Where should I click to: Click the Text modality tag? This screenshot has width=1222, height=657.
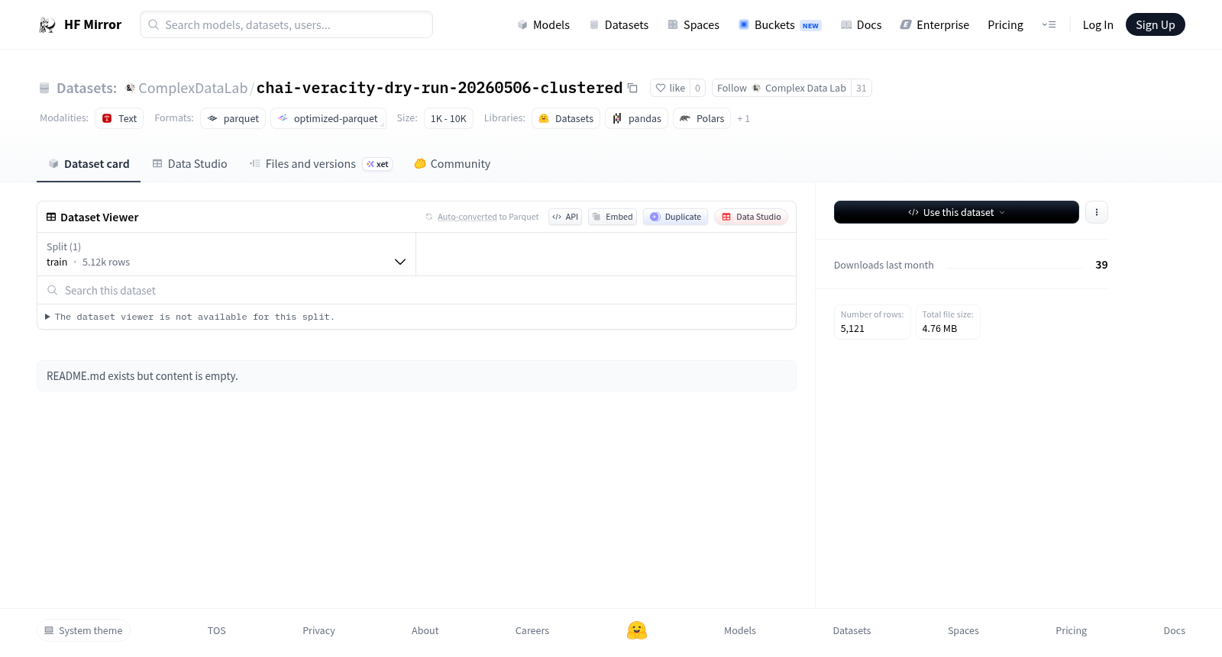(x=119, y=118)
